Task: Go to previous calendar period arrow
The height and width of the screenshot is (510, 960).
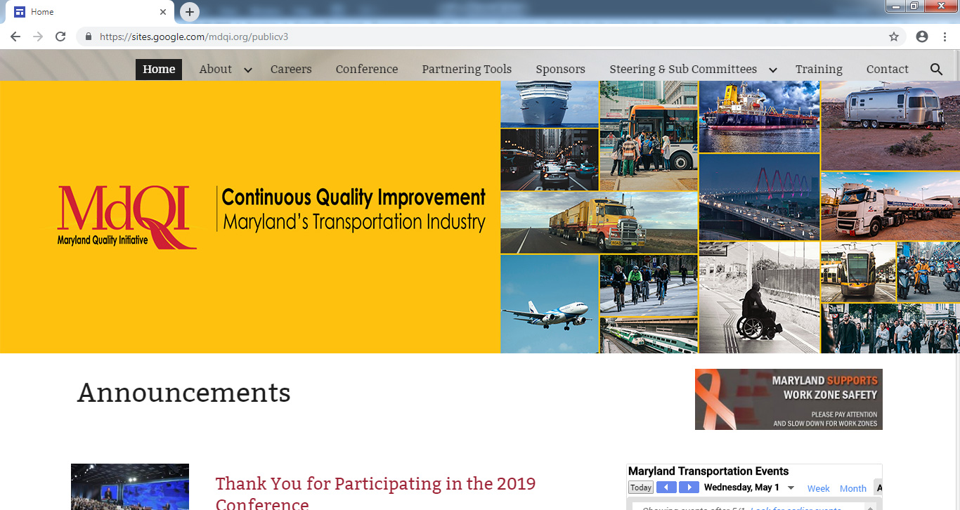Action: [666, 488]
